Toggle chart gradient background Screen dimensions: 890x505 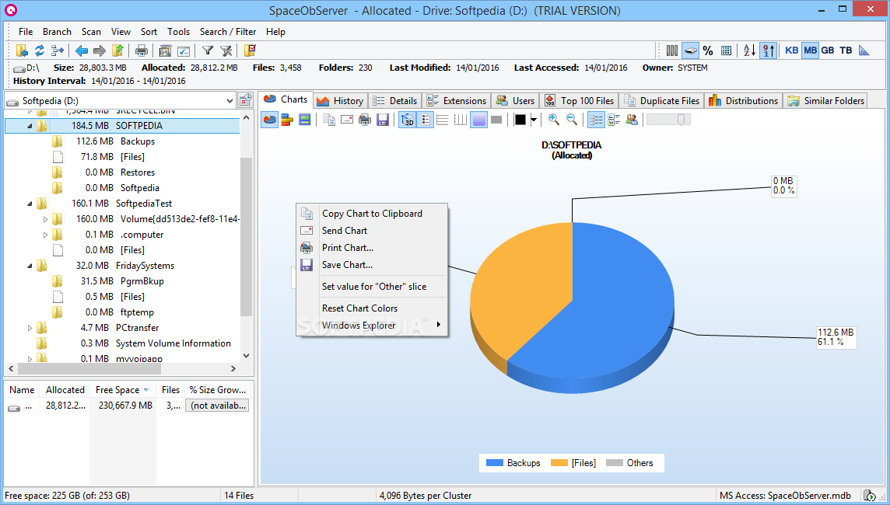478,120
